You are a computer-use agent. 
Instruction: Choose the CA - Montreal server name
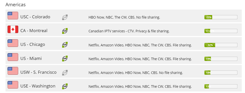[34, 31]
